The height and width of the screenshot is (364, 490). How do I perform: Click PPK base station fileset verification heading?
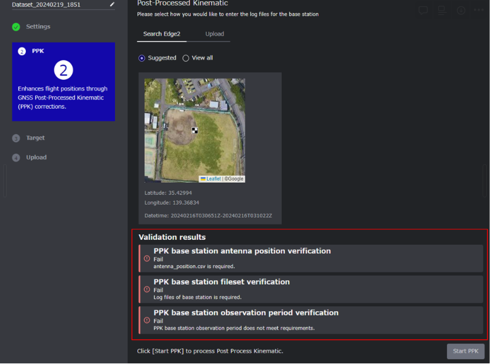(x=222, y=282)
